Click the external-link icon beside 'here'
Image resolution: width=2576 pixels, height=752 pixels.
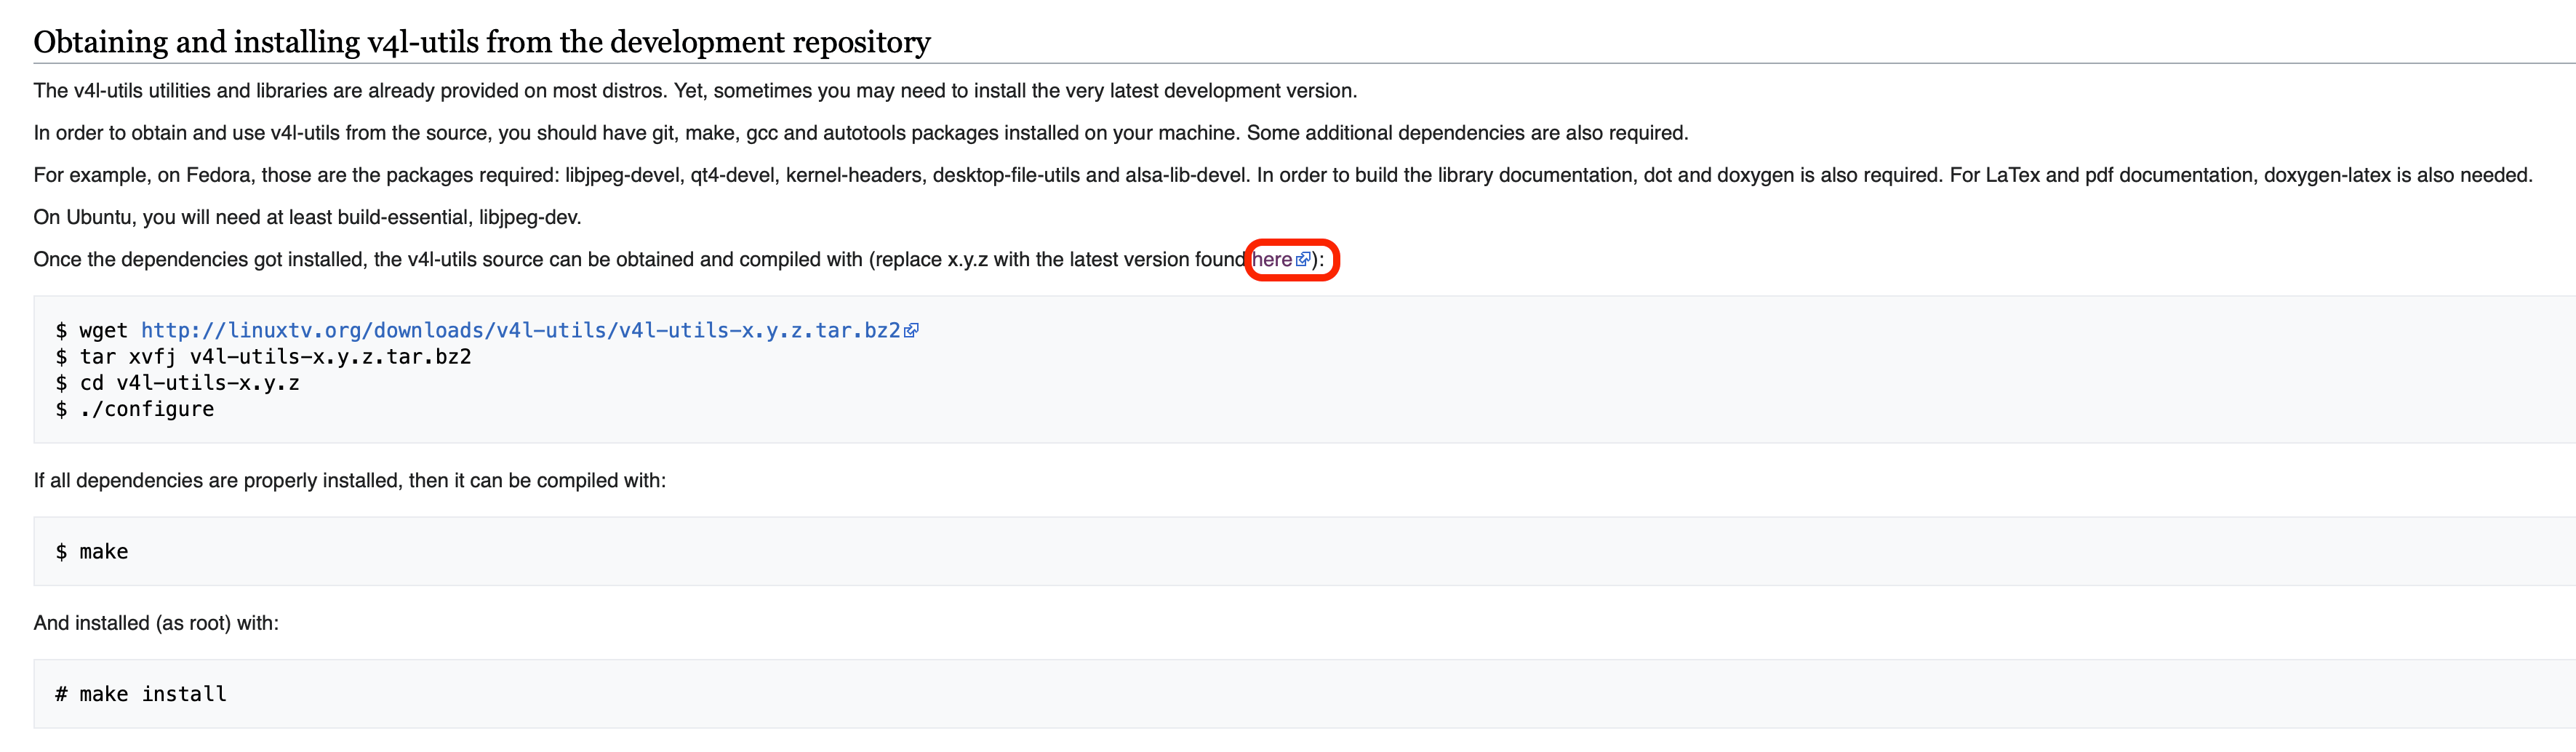pos(1303,260)
